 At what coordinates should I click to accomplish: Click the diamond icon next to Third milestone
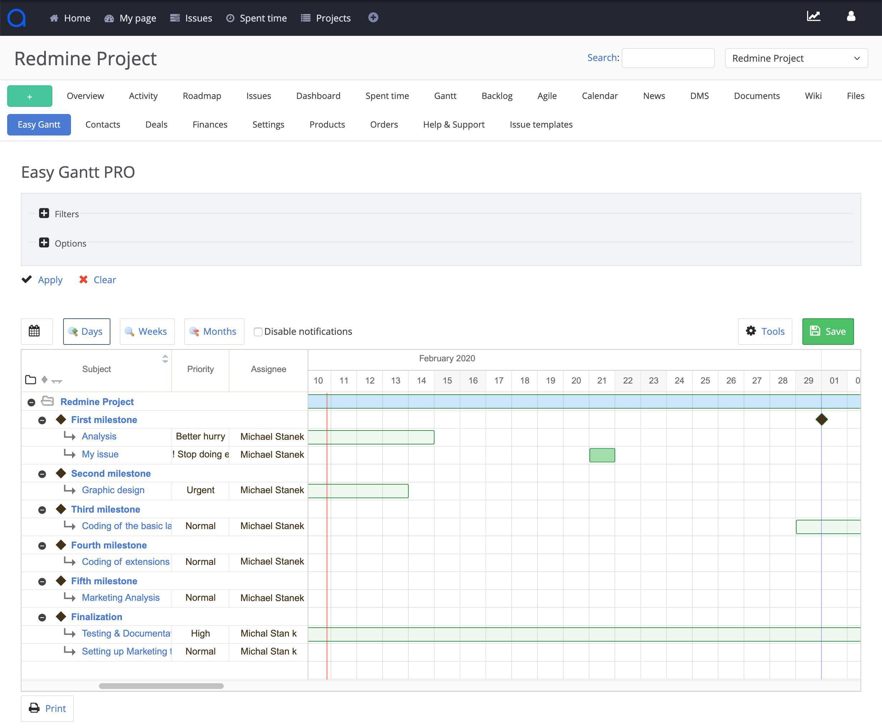pos(61,509)
